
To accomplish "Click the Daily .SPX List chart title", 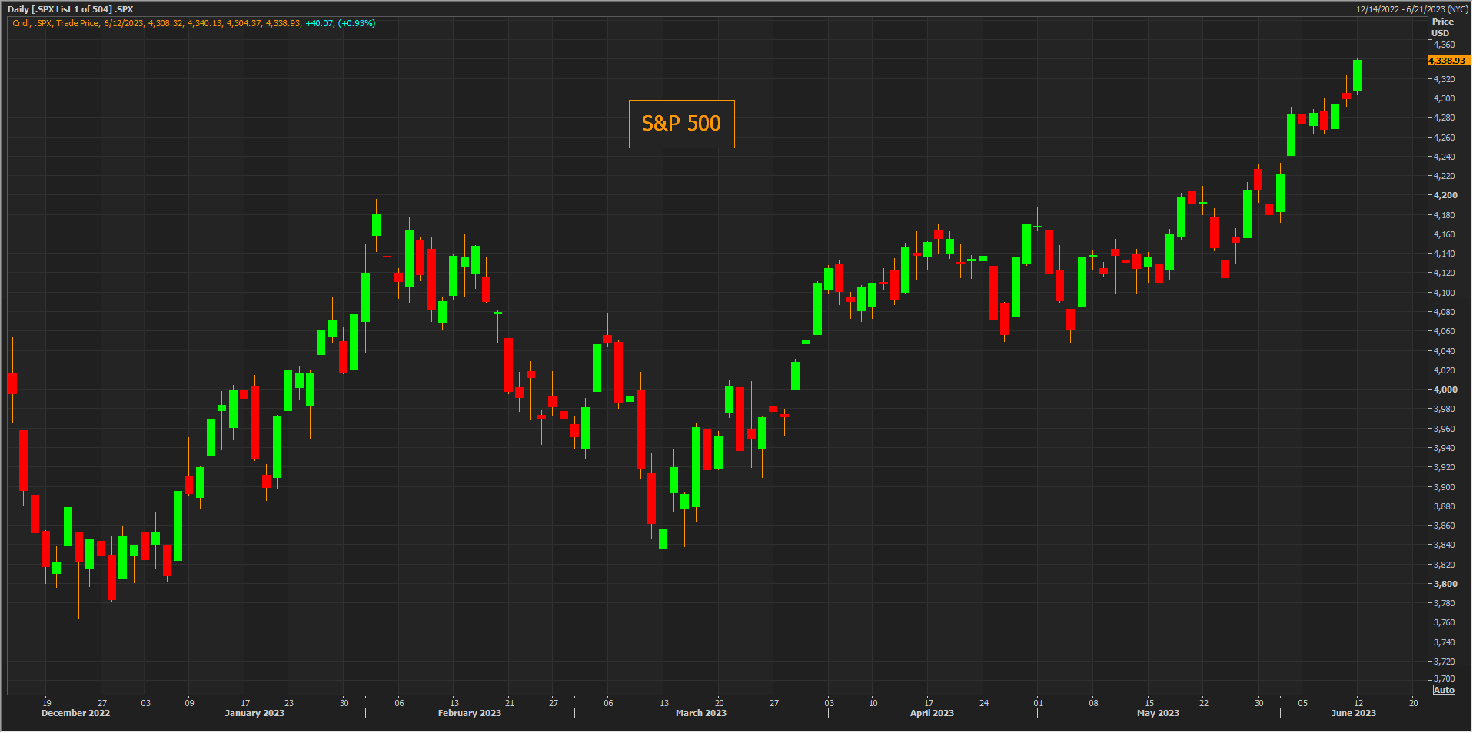I will pyautogui.click(x=70, y=9).
